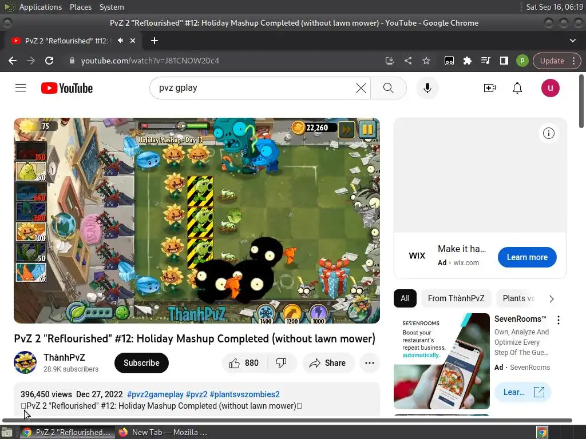
Task: Dislike this video
Action: click(281, 363)
